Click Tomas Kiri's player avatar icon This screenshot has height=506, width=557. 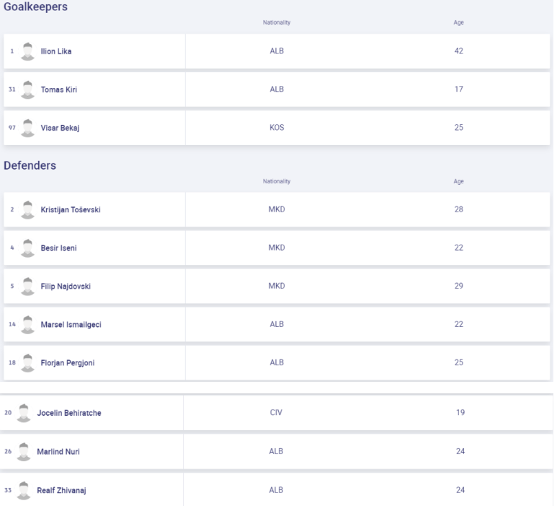[28, 90]
